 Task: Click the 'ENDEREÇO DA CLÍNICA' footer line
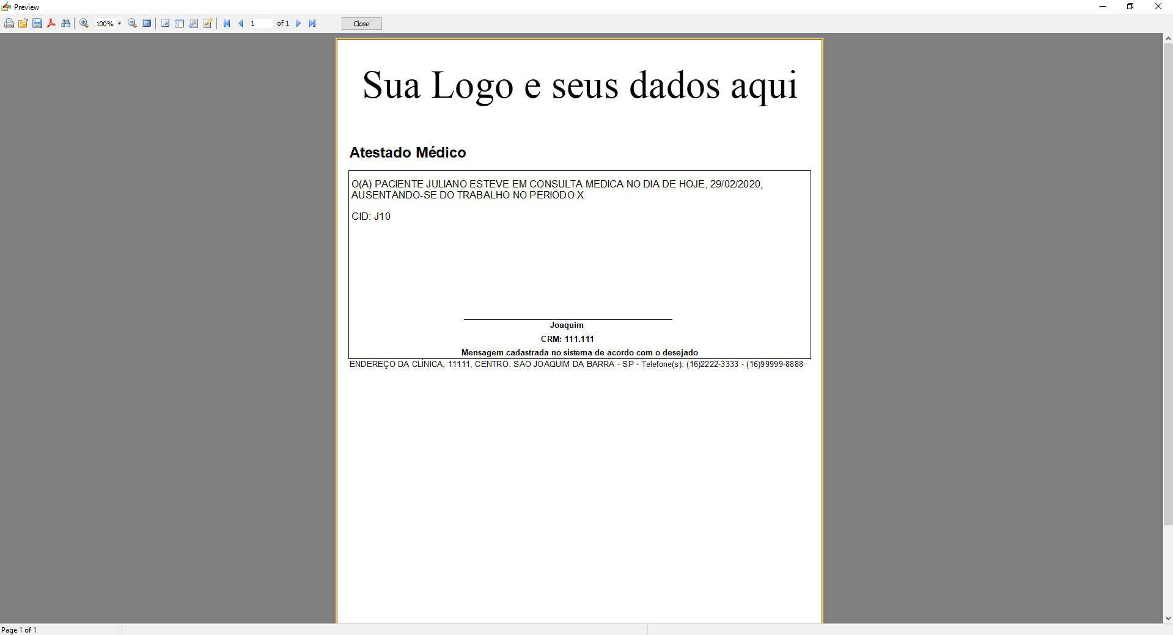coord(576,364)
